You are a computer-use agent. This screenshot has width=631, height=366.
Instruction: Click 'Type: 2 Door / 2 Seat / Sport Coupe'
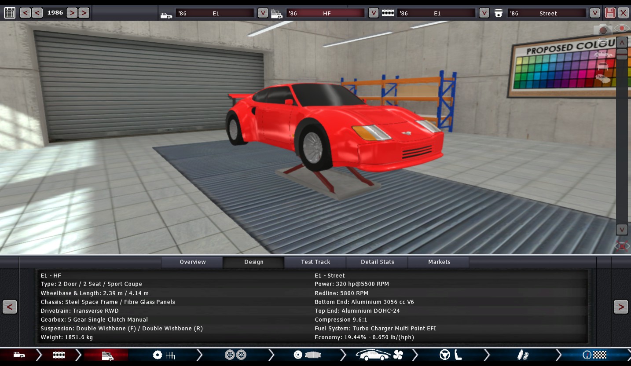91,284
